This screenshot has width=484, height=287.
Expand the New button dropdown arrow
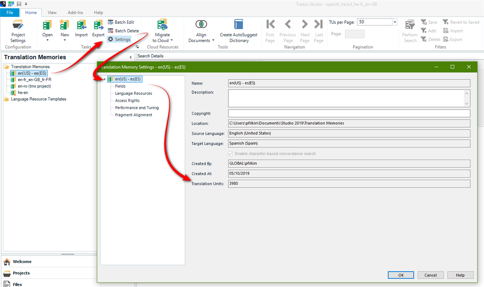[65, 40]
